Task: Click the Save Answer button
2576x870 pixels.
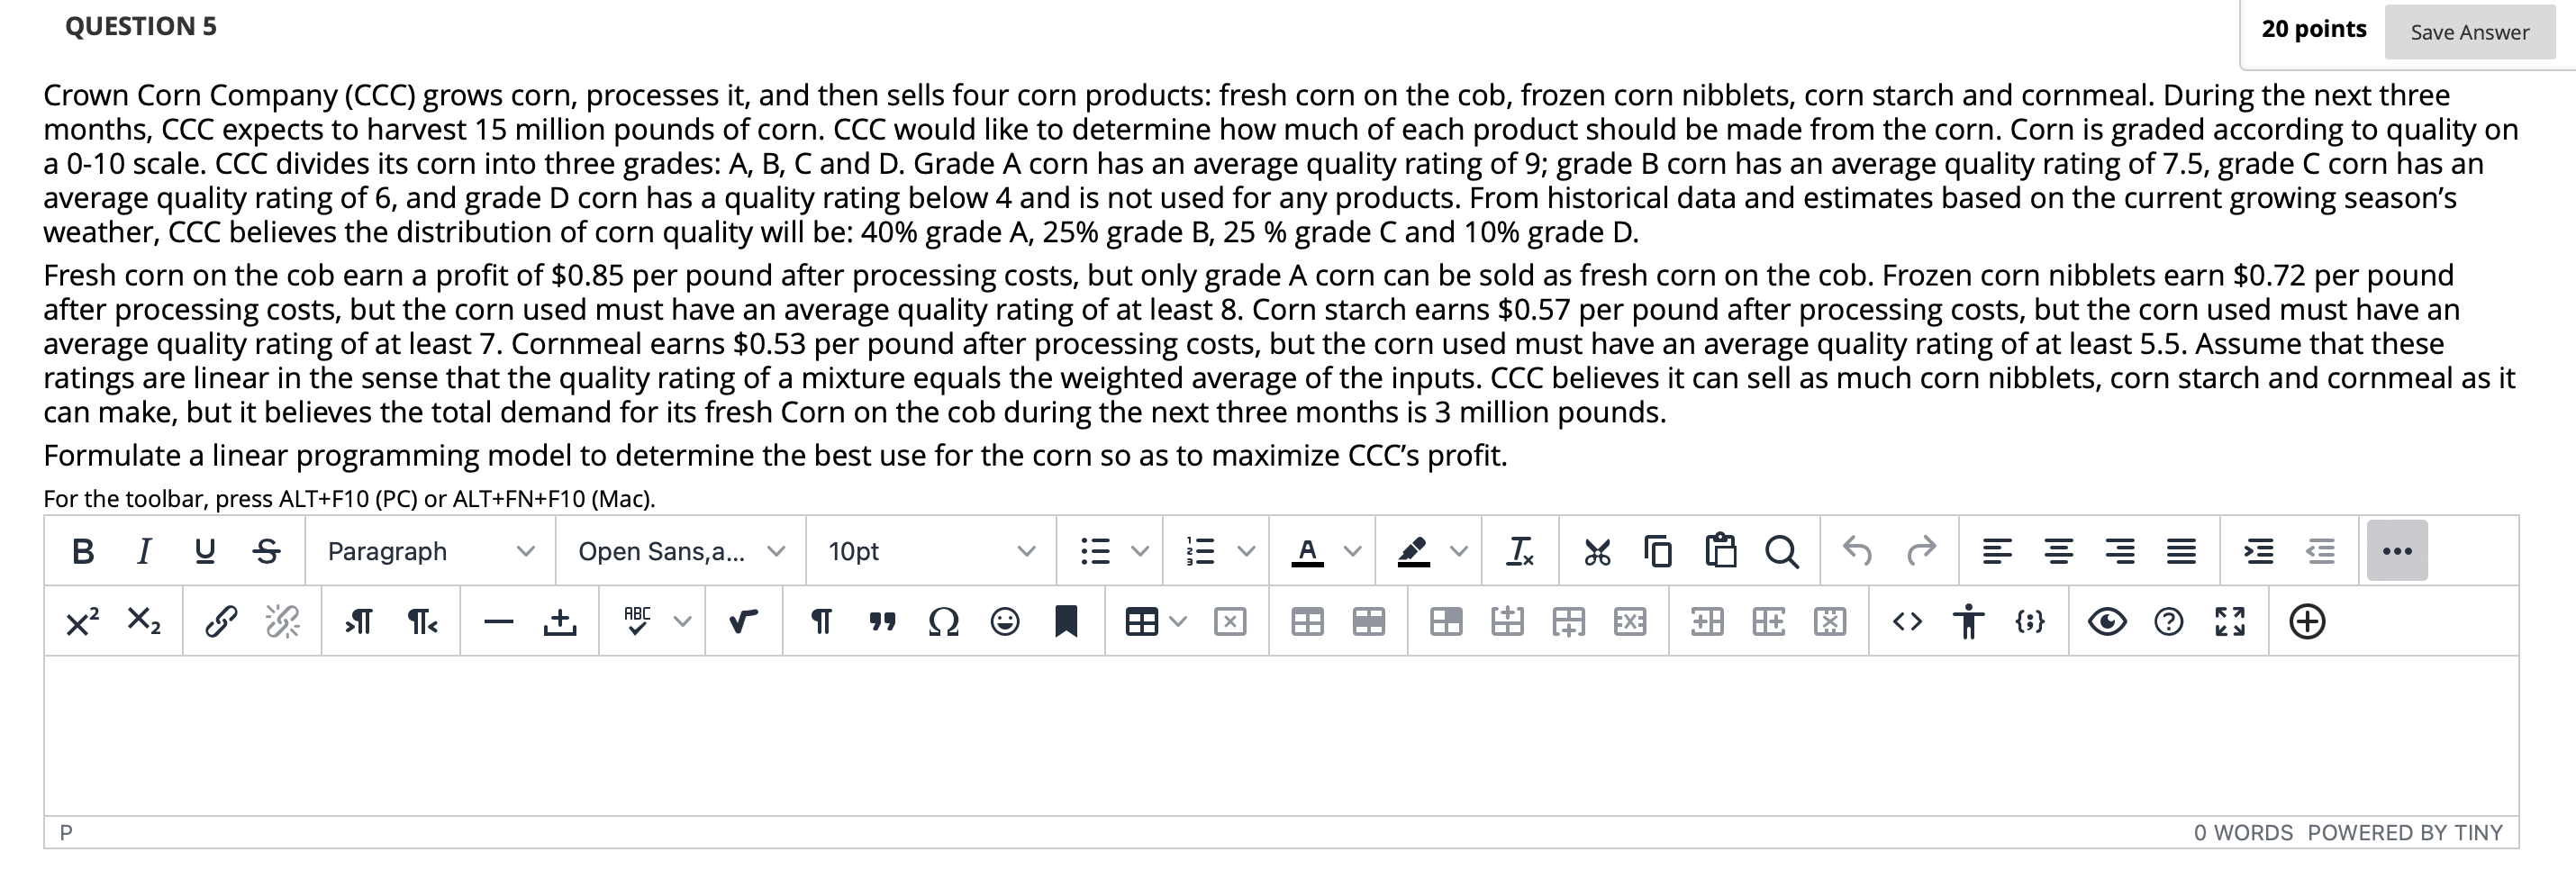Action: (2468, 32)
